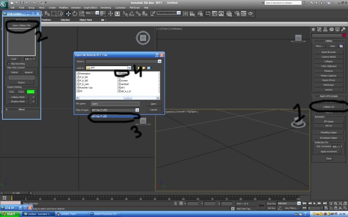Collapse the Utilities rollout
The width and height of the screenshot is (348, 217).
point(329,41)
